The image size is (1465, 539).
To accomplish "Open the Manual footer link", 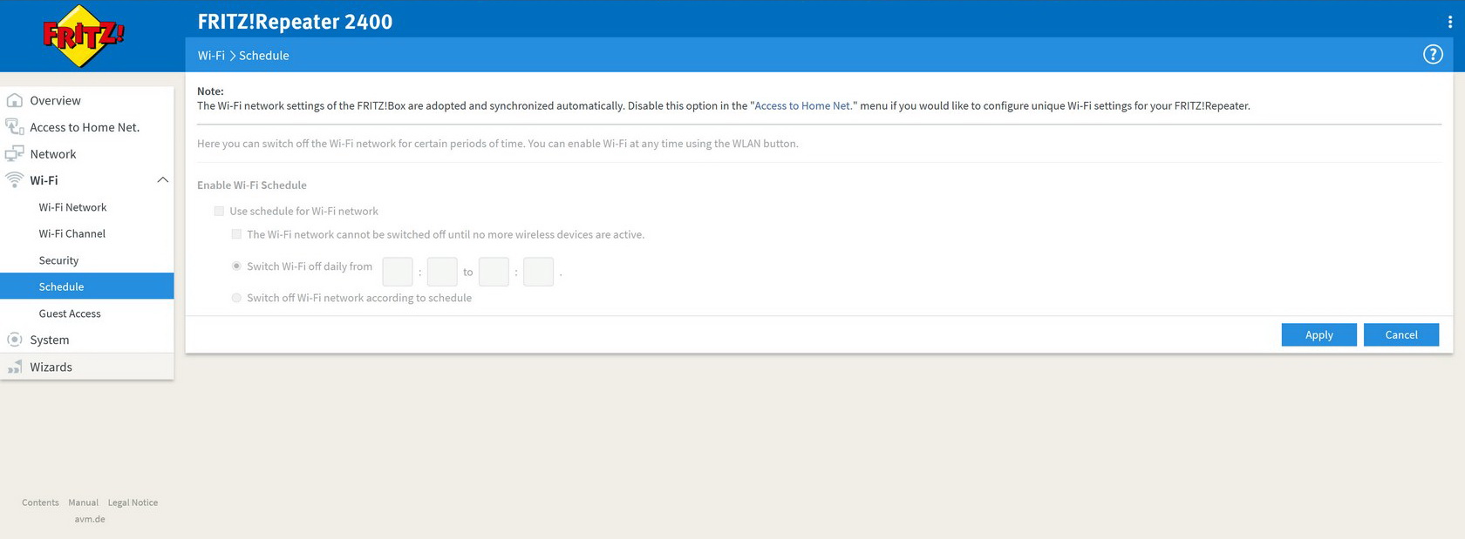I will [84, 502].
